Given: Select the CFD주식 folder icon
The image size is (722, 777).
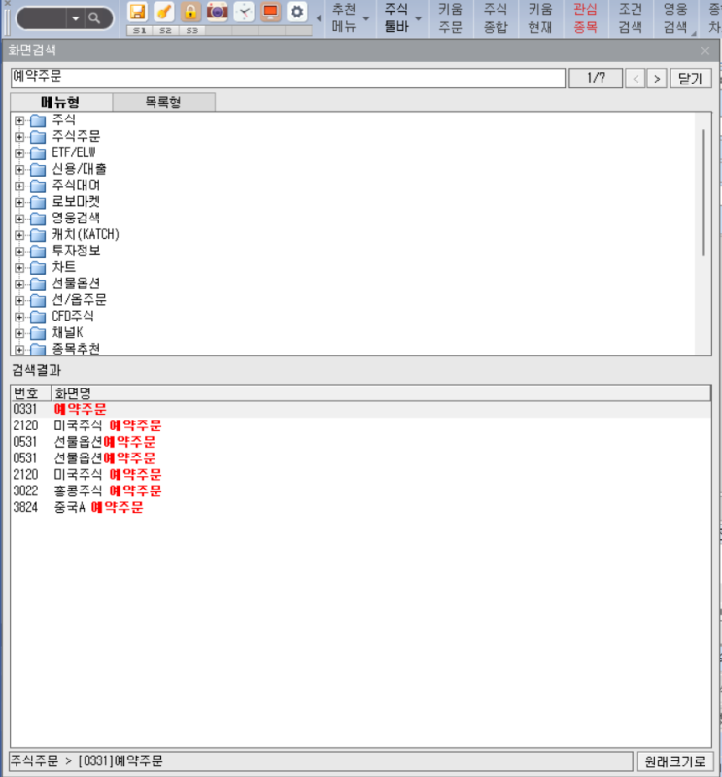Looking at the screenshot, I should (x=38, y=317).
